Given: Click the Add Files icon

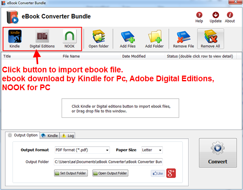Looking at the screenshot, I should click(x=128, y=39).
